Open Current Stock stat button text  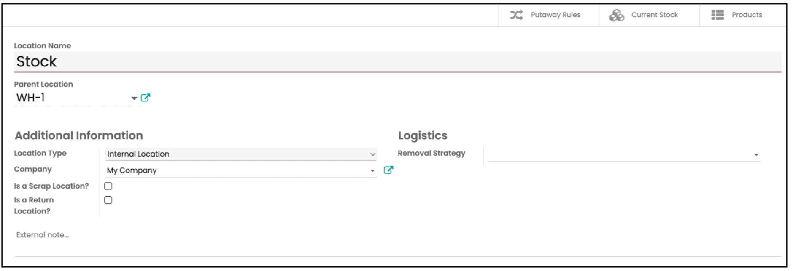pos(655,15)
